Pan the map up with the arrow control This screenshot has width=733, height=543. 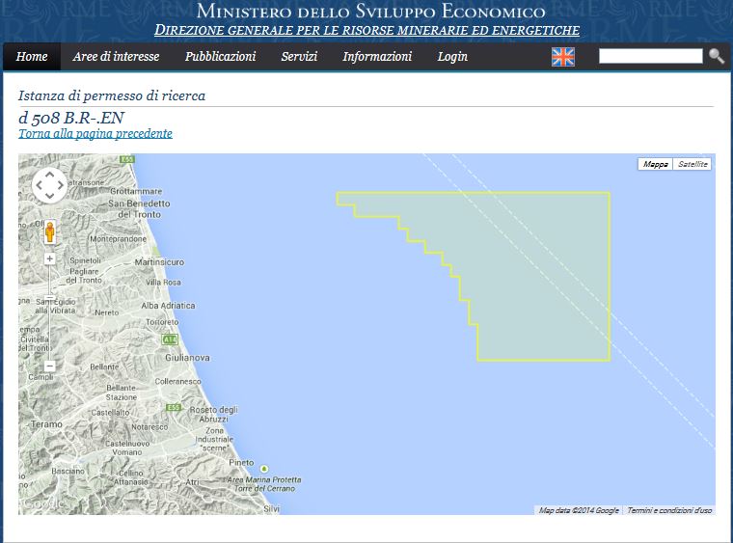(49, 175)
